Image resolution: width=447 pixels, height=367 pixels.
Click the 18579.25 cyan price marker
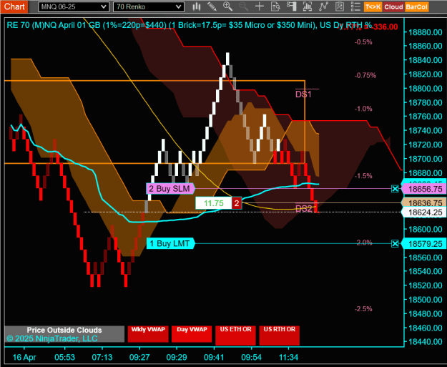click(424, 244)
